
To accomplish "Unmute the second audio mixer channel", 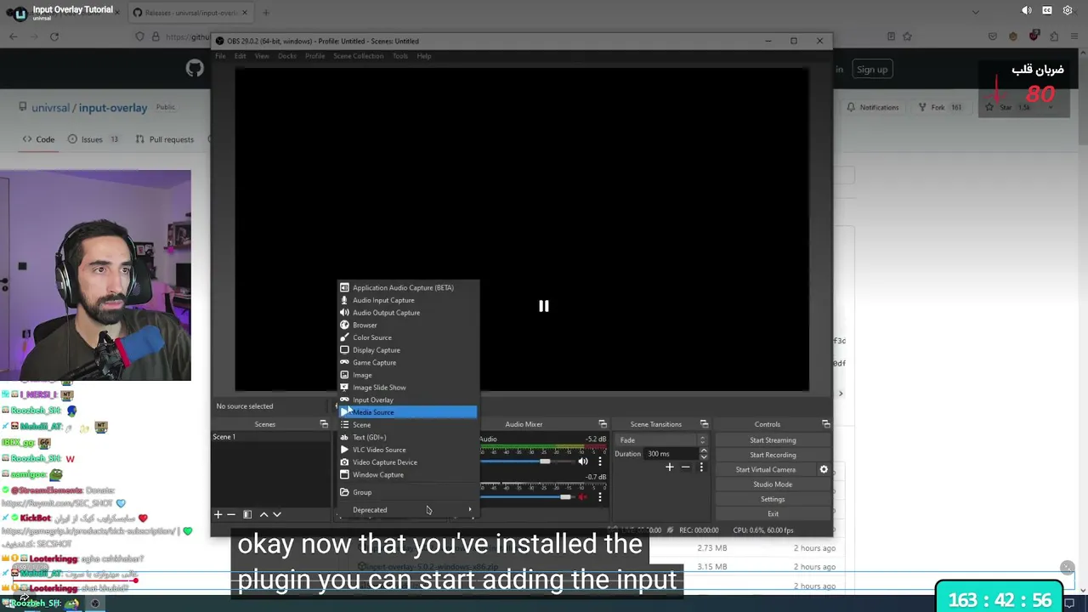I will pyautogui.click(x=583, y=497).
